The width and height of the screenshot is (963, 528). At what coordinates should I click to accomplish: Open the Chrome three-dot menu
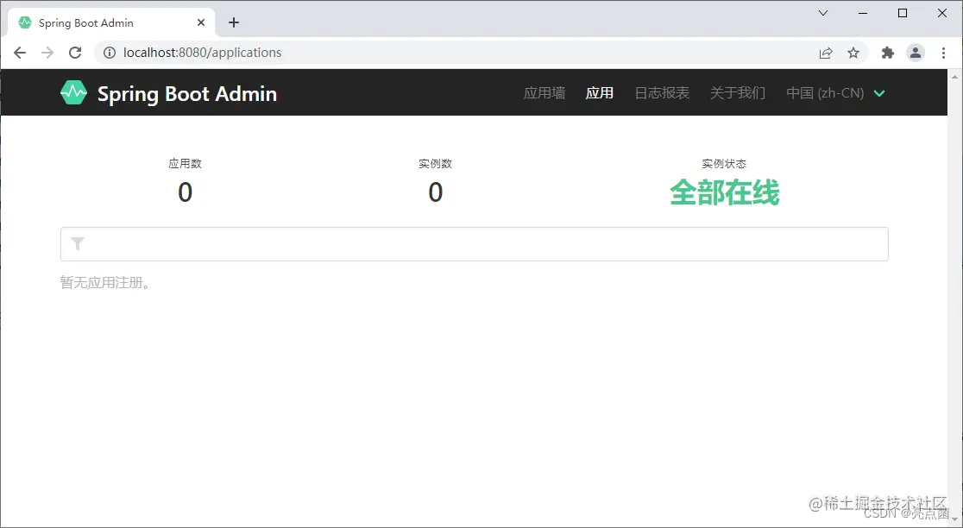tap(943, 53)
